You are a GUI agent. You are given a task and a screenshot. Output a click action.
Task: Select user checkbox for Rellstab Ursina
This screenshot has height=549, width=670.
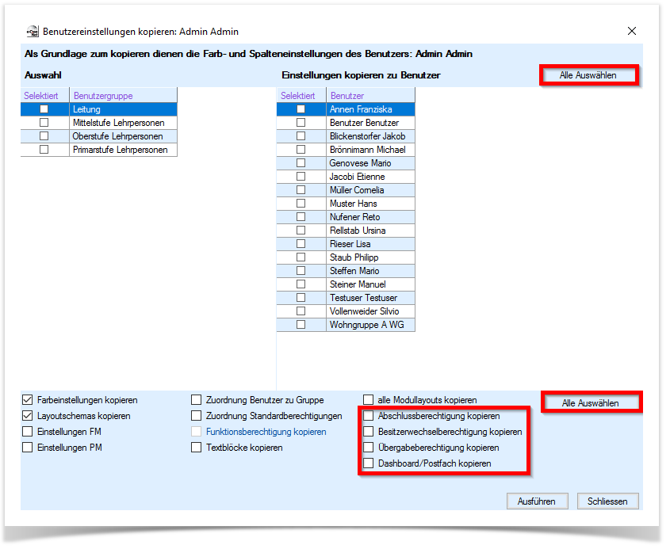301,231
